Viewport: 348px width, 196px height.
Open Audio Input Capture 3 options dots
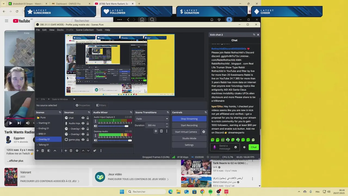(x=95, y=121)
